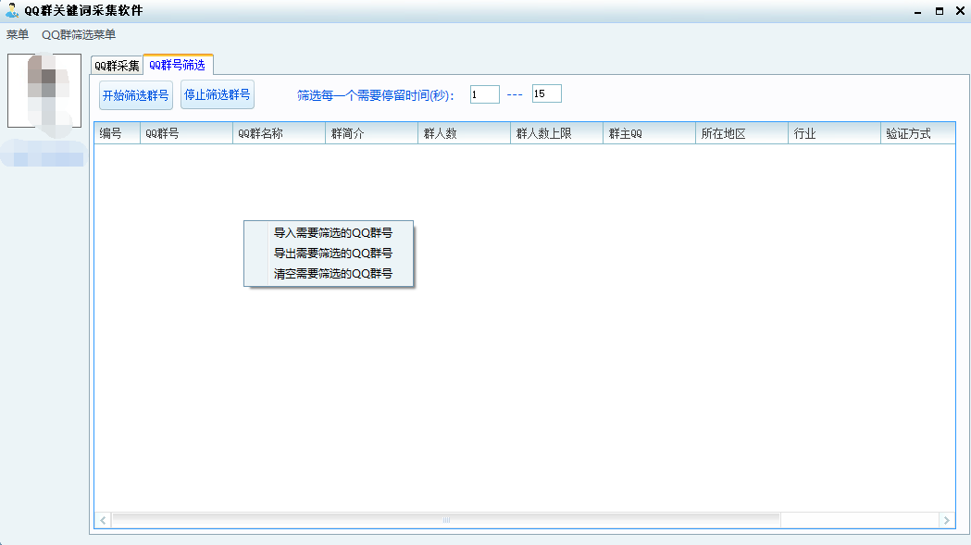This screenshot has height=545, width=971.
Task: Close the QQ群关键词采集软件 window
Action: pos(961,10)
